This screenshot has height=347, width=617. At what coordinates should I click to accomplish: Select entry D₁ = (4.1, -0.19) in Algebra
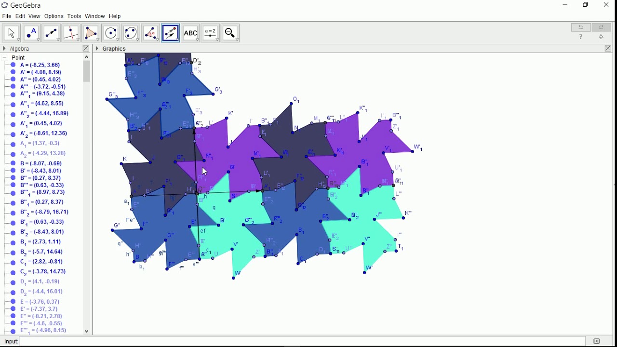pyautogui.click(x=40, y=282)
